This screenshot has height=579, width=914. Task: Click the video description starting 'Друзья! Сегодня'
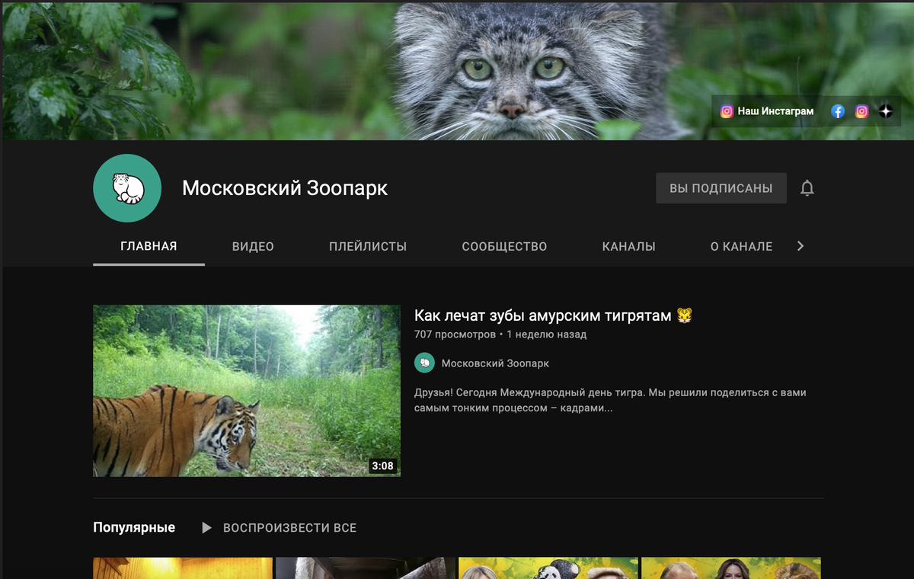pyautogui.click(x=610, y=401)
